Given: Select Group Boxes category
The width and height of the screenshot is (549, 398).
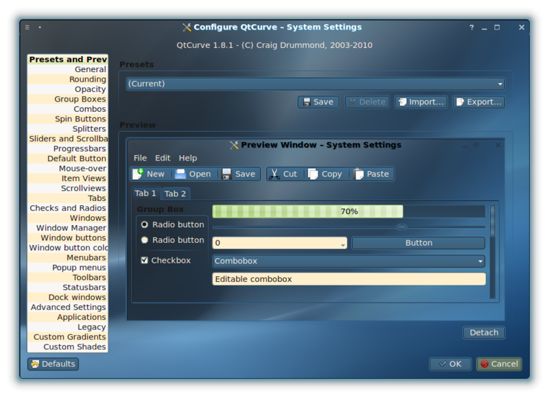Looking at the screenshot, I should point(67,99).
